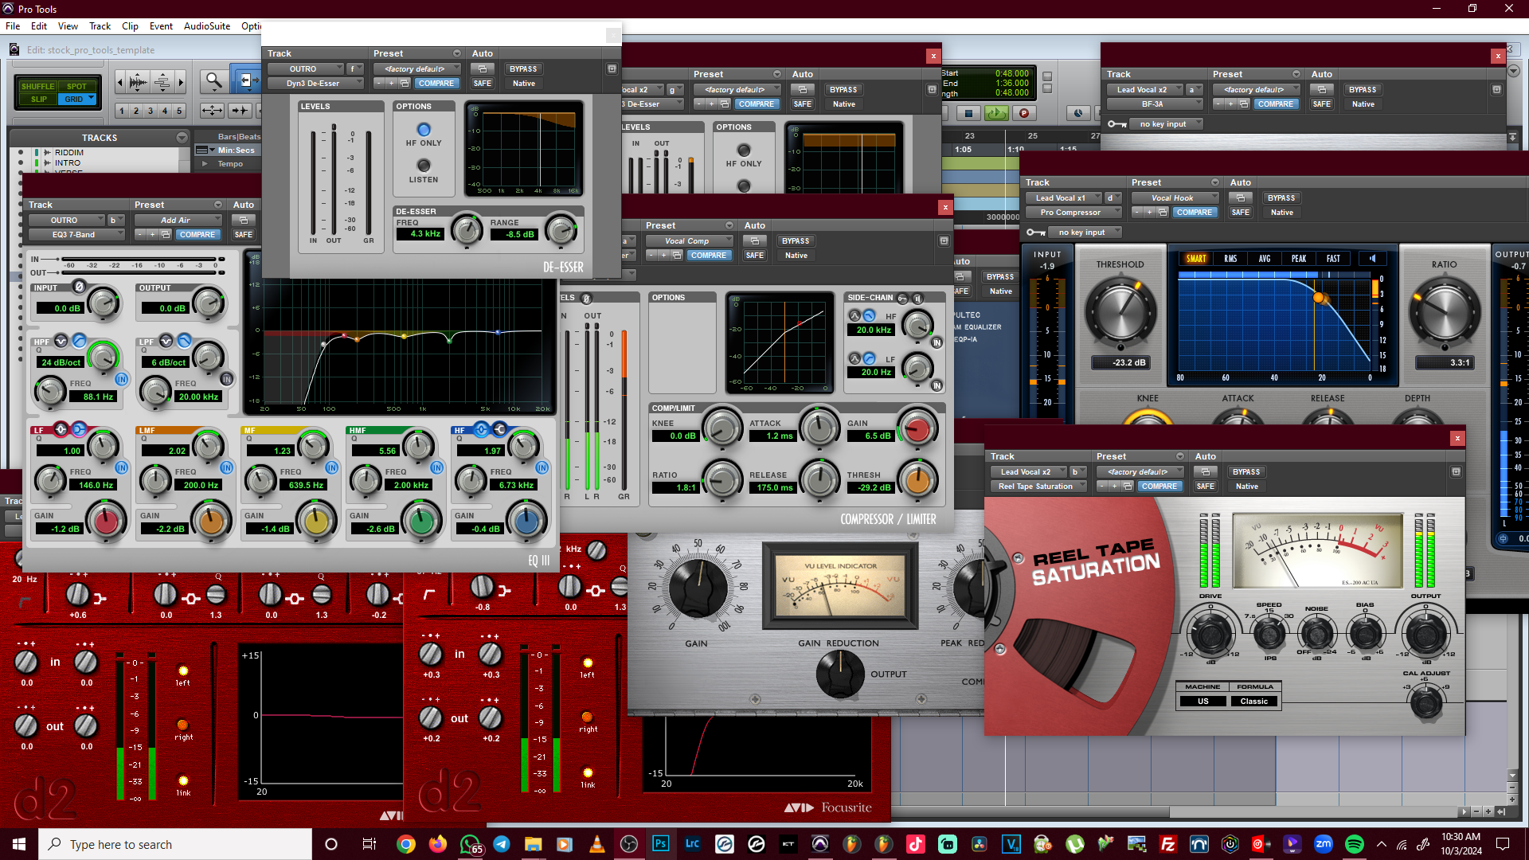Click the key input icon in Pro Compressor
Screen dimensions: 1529x860
[1035, 233]
